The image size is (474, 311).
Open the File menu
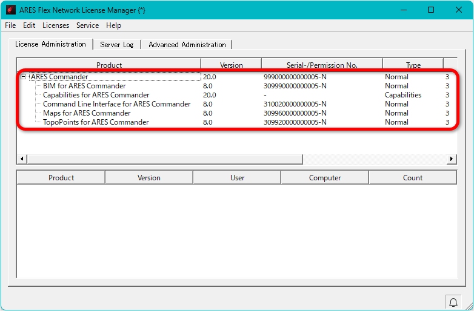(x=10, y=25)
